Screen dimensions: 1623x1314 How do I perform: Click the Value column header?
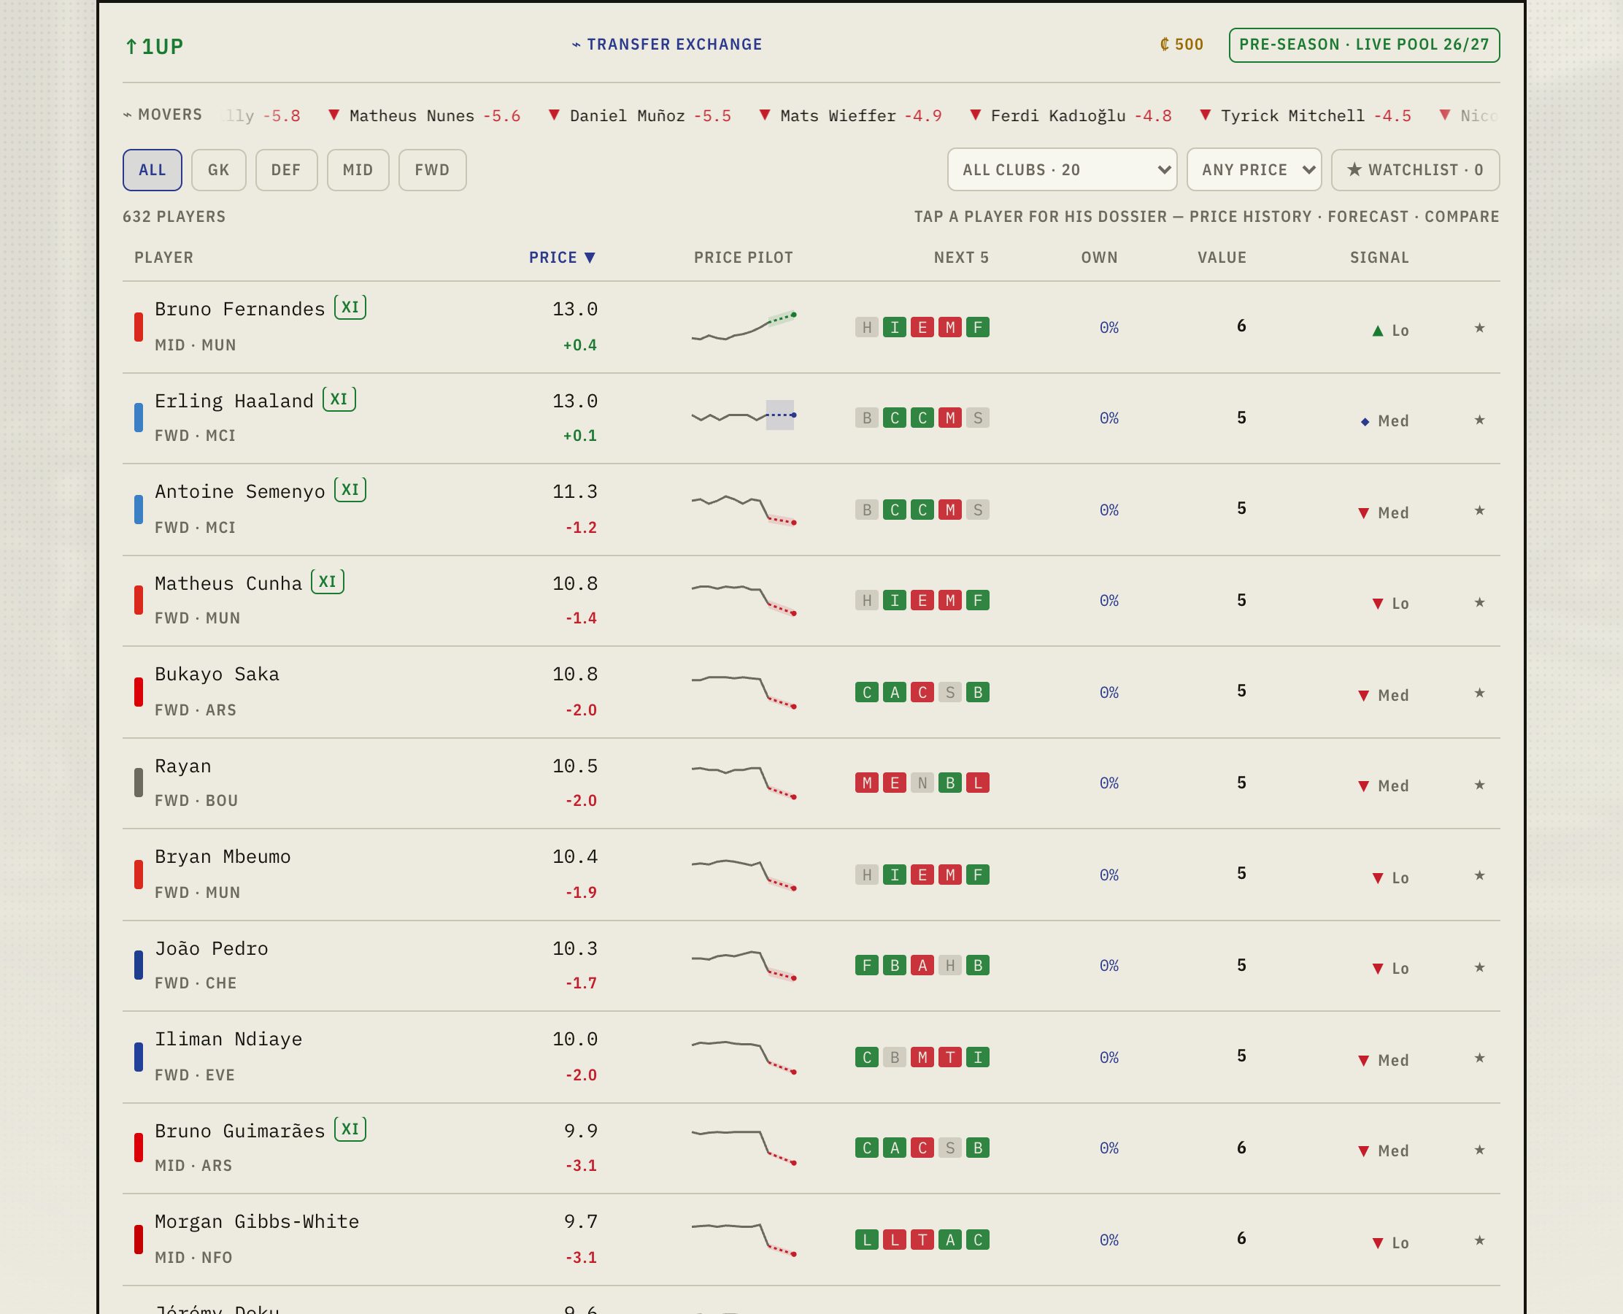pos(1222,258)
